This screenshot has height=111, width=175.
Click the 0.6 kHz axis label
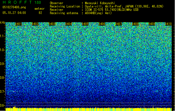coord(2,105)
